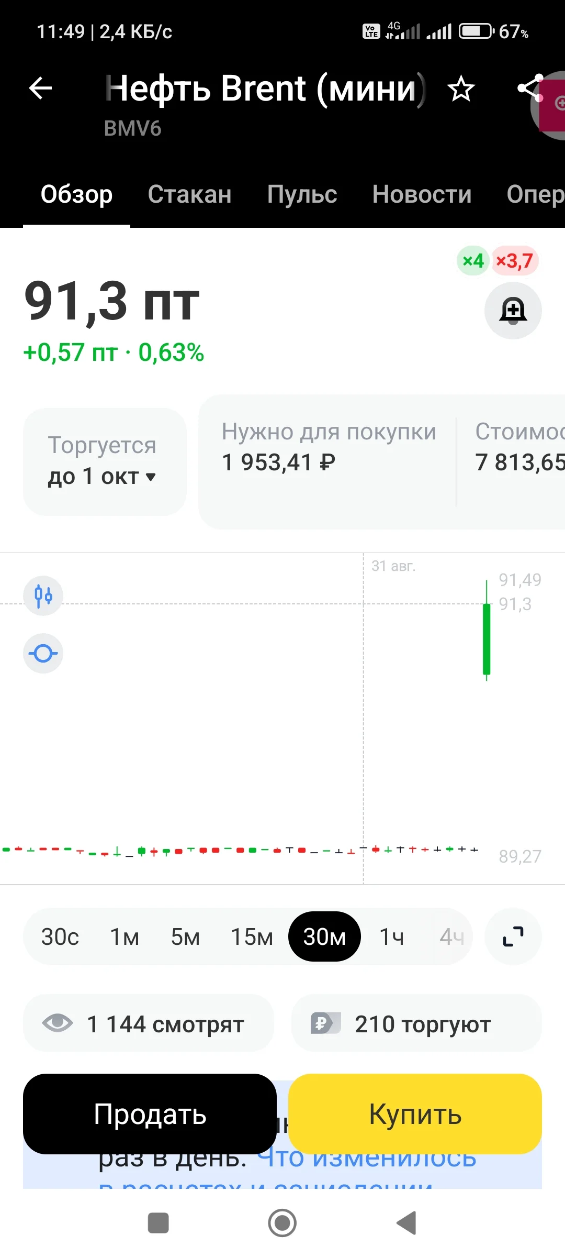The width and height of the screenshot is (565, 1257).
Task: Tap the Android home circle button
Action: point(282,1223)
